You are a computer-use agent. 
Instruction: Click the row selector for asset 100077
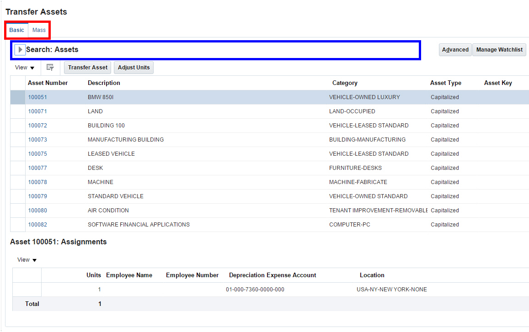click(x=18, y=168)
